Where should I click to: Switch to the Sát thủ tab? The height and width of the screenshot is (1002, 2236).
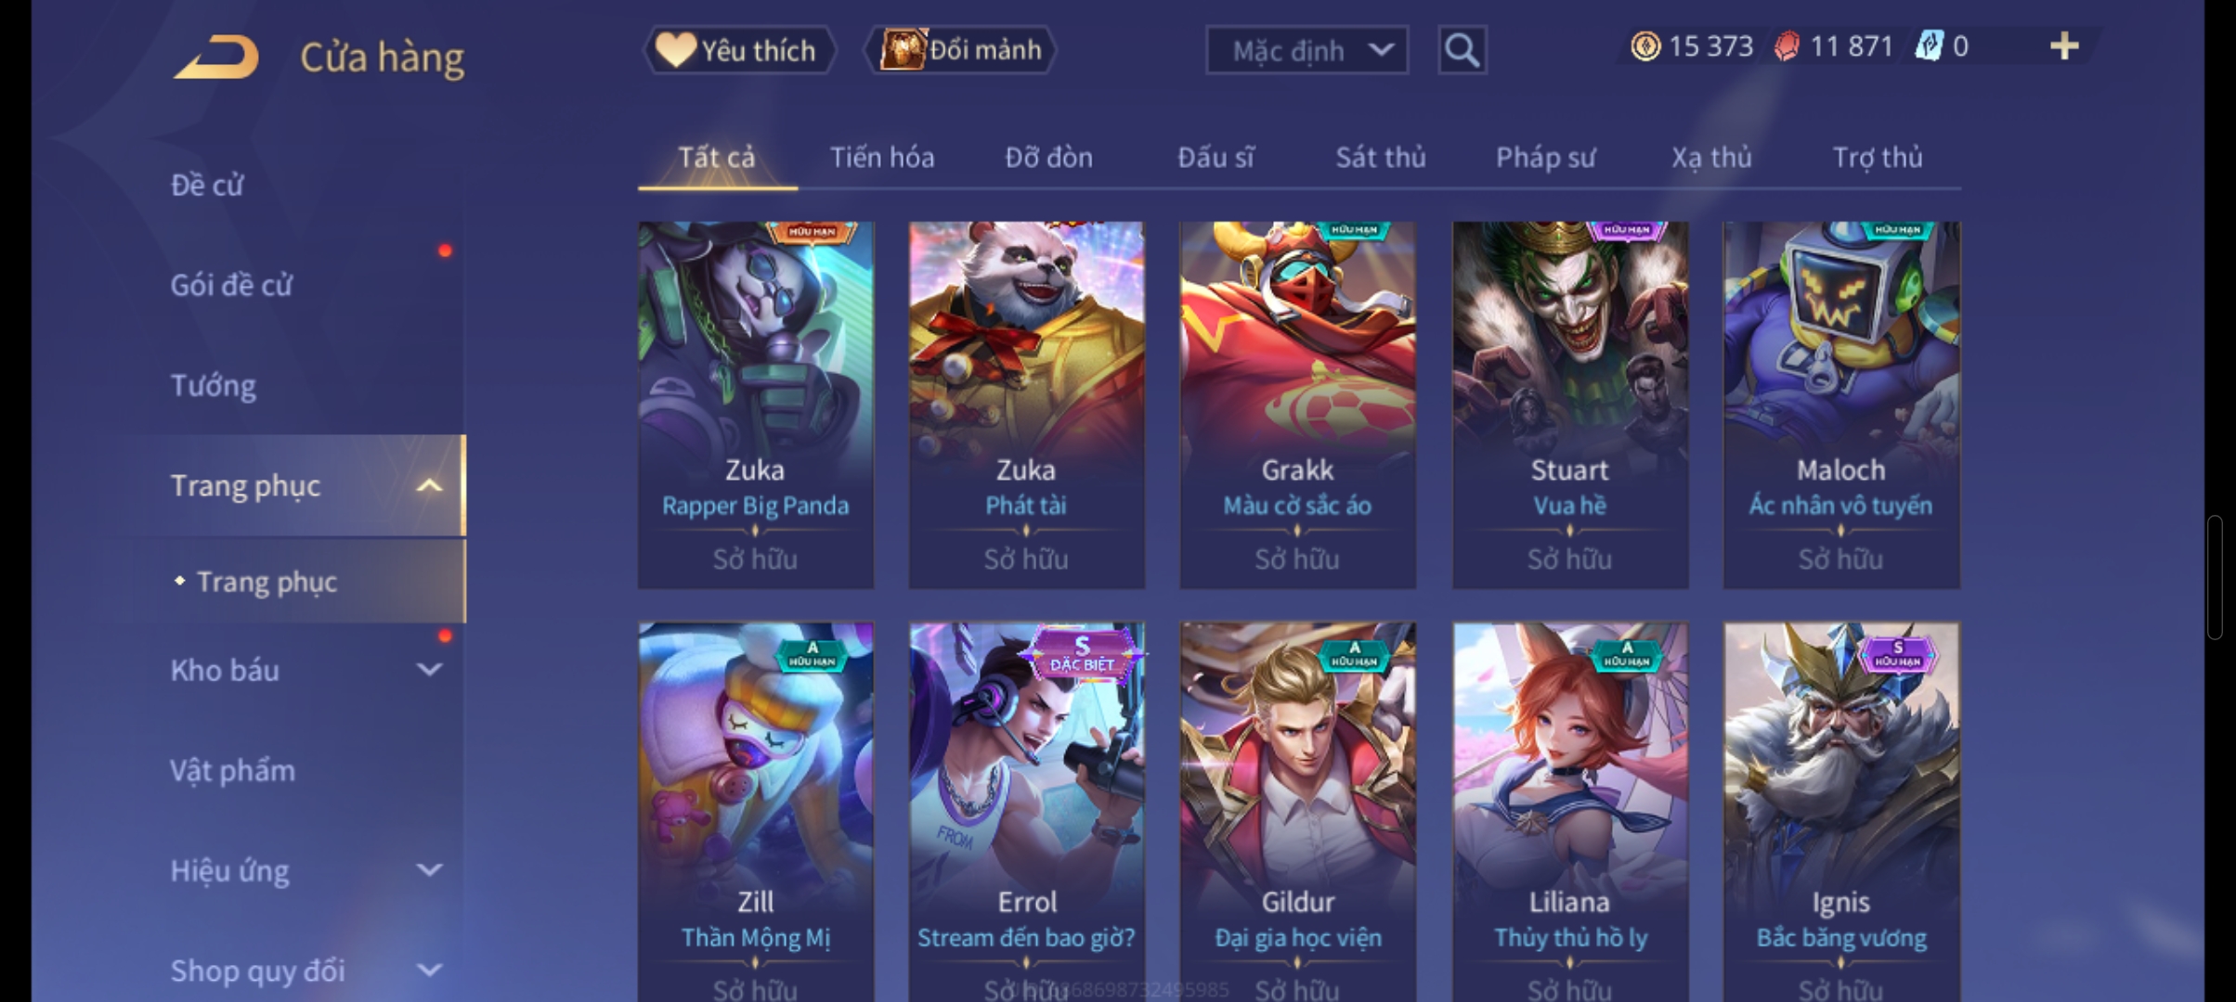pyautogui.click(x=1380, y=158)
